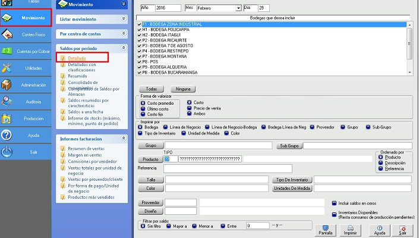The image size is (419, 238).
Task: Collapse the Saldos por período panel
Action: 124,47
